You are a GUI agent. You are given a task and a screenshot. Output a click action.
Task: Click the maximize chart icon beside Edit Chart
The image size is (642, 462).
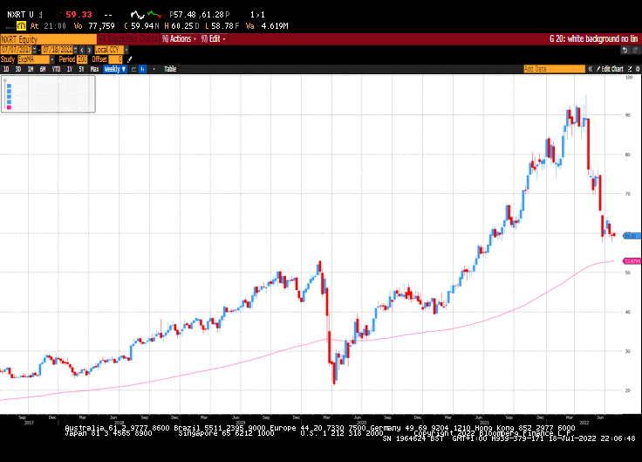[x=630, y=69]
